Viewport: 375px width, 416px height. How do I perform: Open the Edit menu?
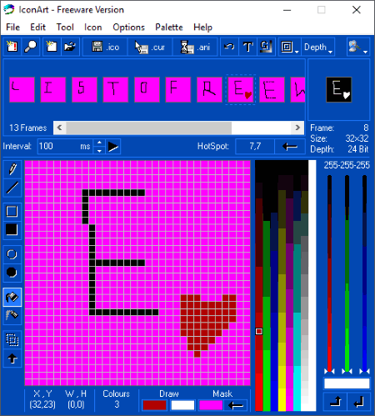(37, 28)
